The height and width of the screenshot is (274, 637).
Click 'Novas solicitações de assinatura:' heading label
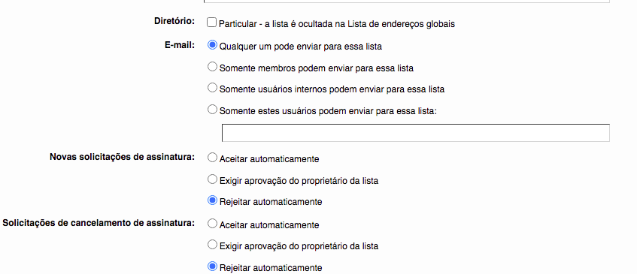123,157
